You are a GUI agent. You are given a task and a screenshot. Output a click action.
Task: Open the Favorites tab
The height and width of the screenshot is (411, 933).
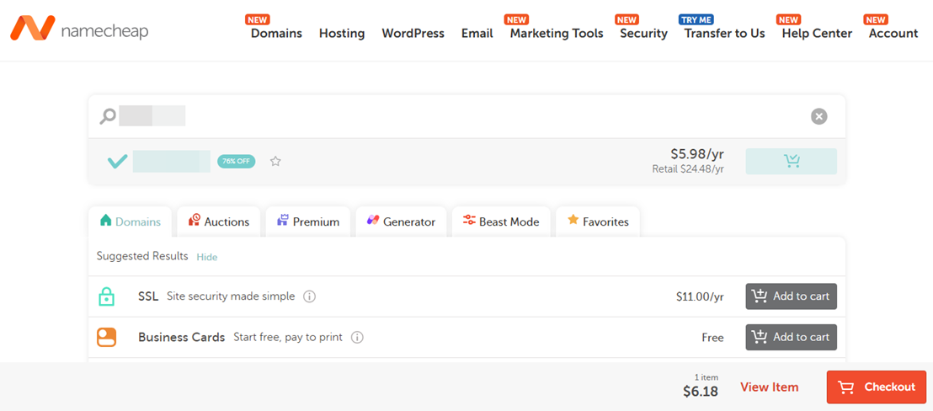[x=598, y=222]
